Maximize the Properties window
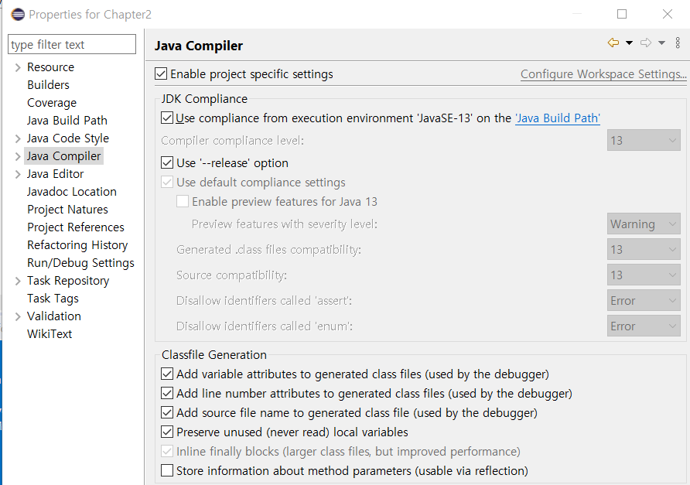 pyautogui.click(x=622, y=14)
